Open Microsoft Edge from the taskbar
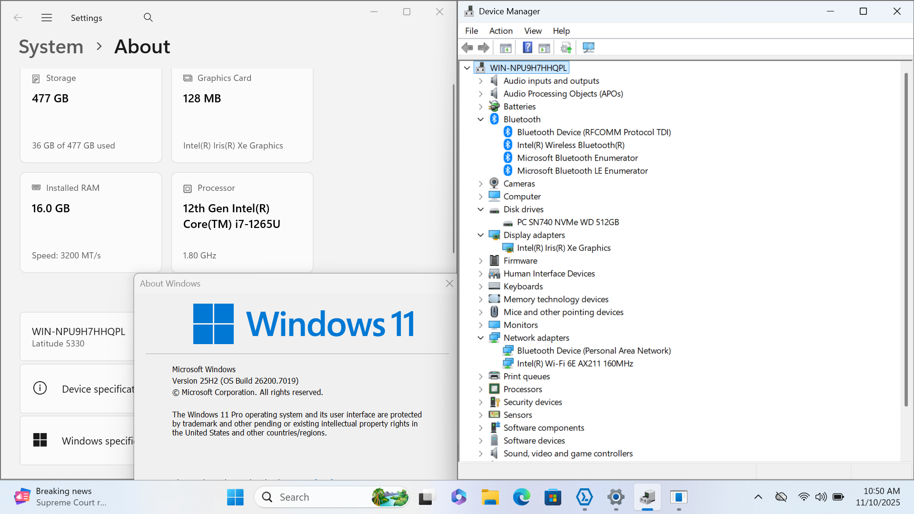This screenshot has height=514, width=914. [x=521, y=497]
